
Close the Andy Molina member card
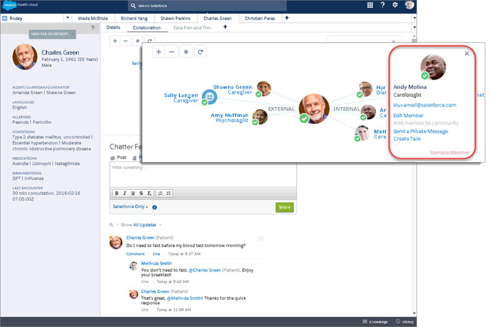point(467,54)
